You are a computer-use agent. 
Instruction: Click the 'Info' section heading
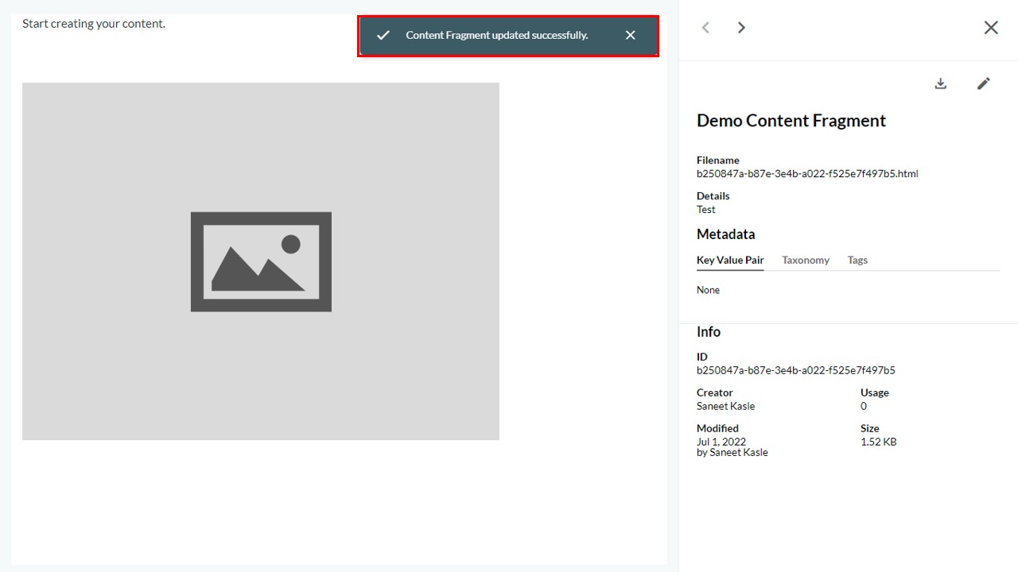[x=709, y=332]
